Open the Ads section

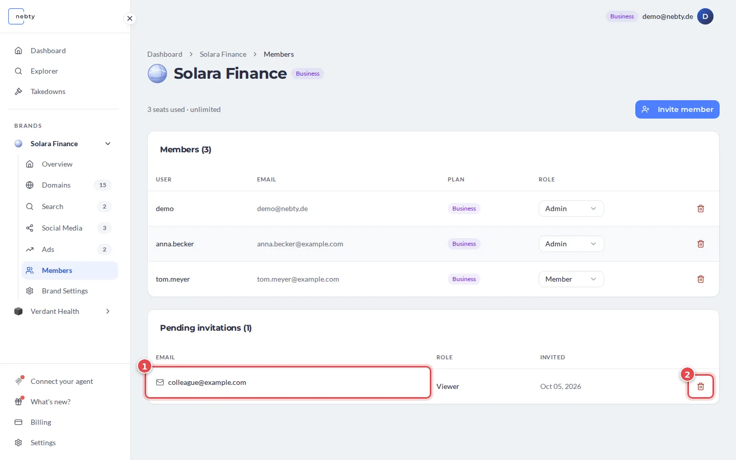[x=70, y=249]
